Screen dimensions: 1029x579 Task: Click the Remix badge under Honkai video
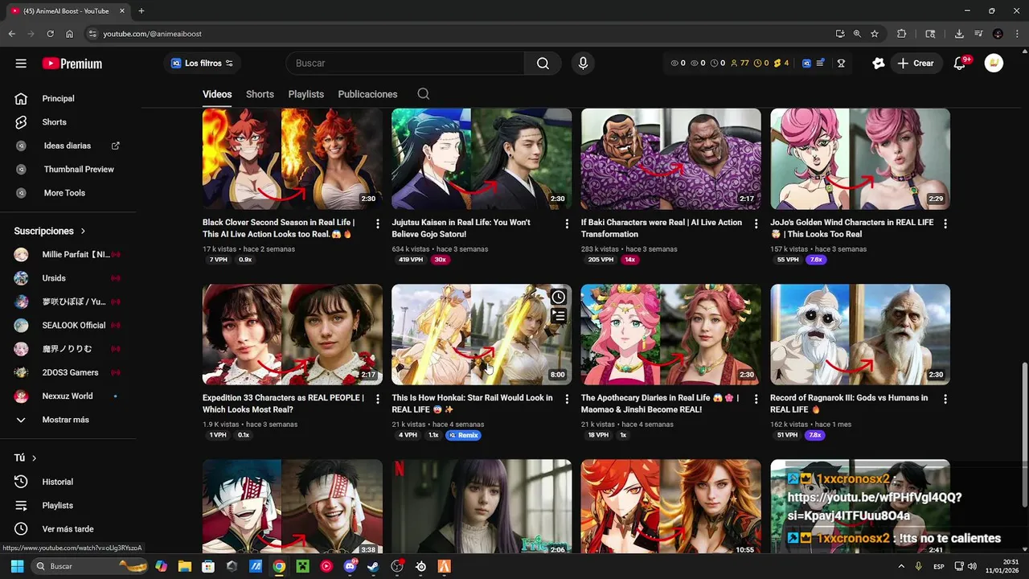point(463,435)
